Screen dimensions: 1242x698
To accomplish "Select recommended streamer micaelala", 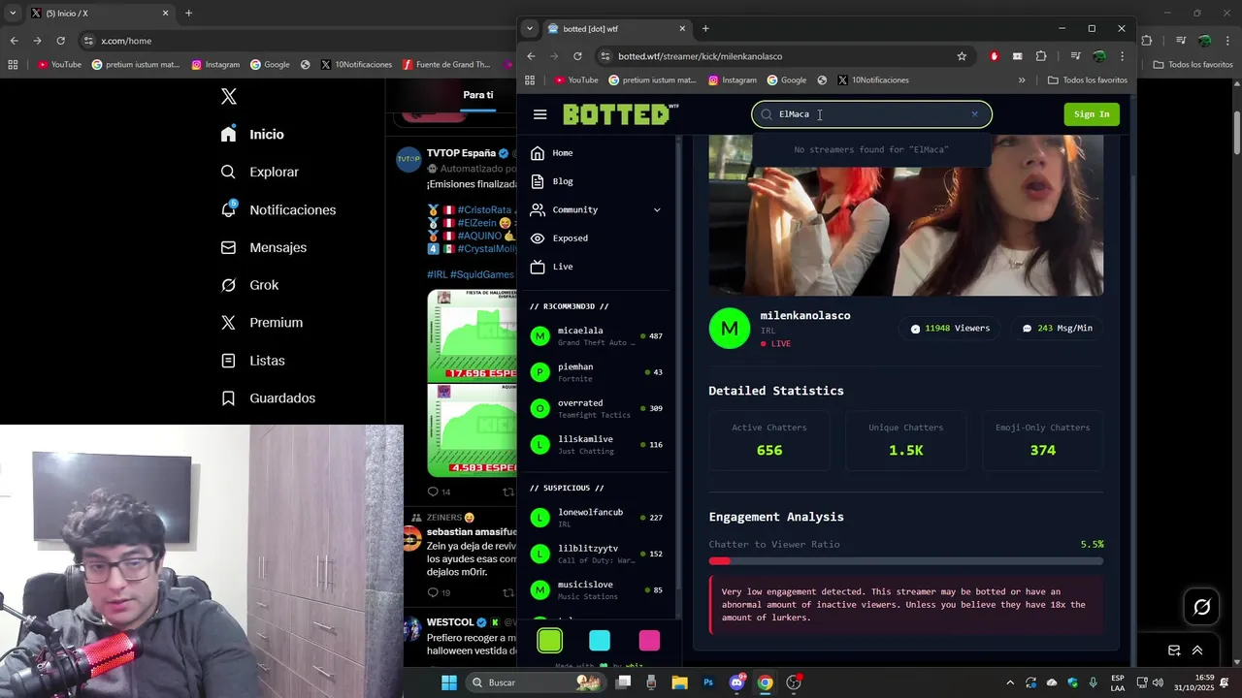I will pos(597,336).
